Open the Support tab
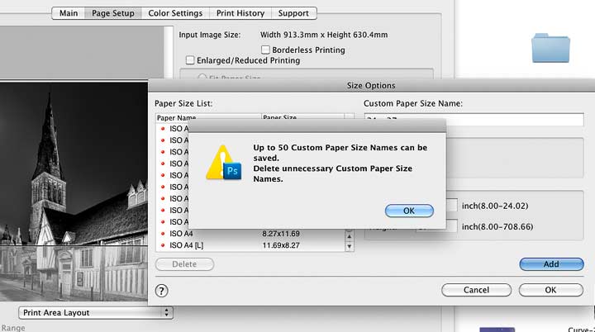595x332 pixels. coord(293,13)
